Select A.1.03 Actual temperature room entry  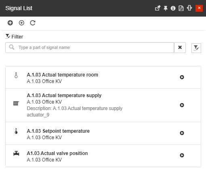103,77
